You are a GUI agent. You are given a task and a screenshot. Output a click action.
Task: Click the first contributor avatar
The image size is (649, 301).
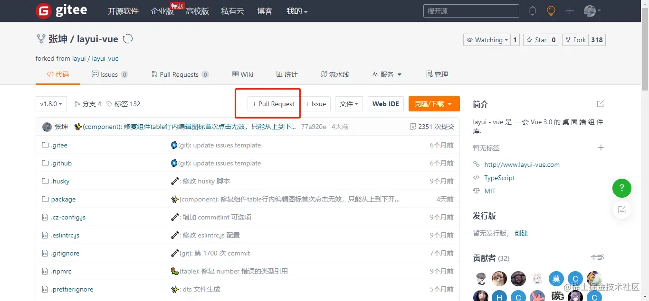pos(480,278)
